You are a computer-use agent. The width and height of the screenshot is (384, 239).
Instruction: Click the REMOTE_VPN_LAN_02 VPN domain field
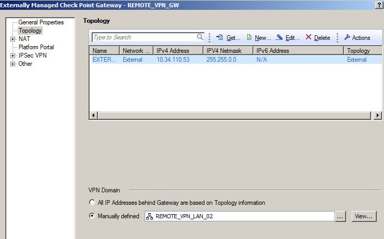point(239,216)
